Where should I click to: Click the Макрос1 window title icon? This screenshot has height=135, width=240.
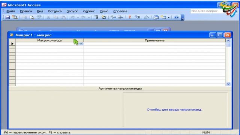coord(12,35)
